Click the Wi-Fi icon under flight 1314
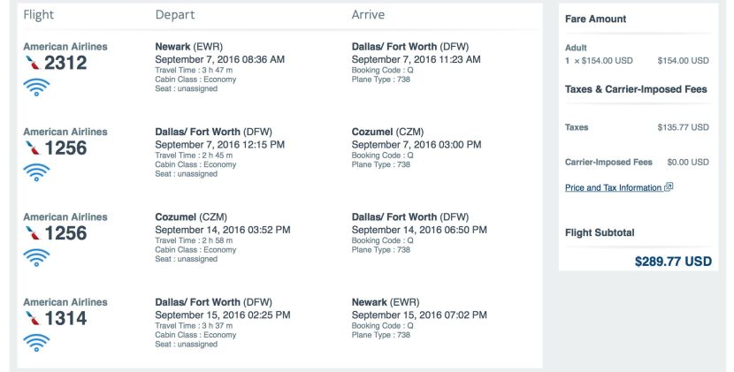The height and width of the screenshot is (372, 734). point(36,343)
